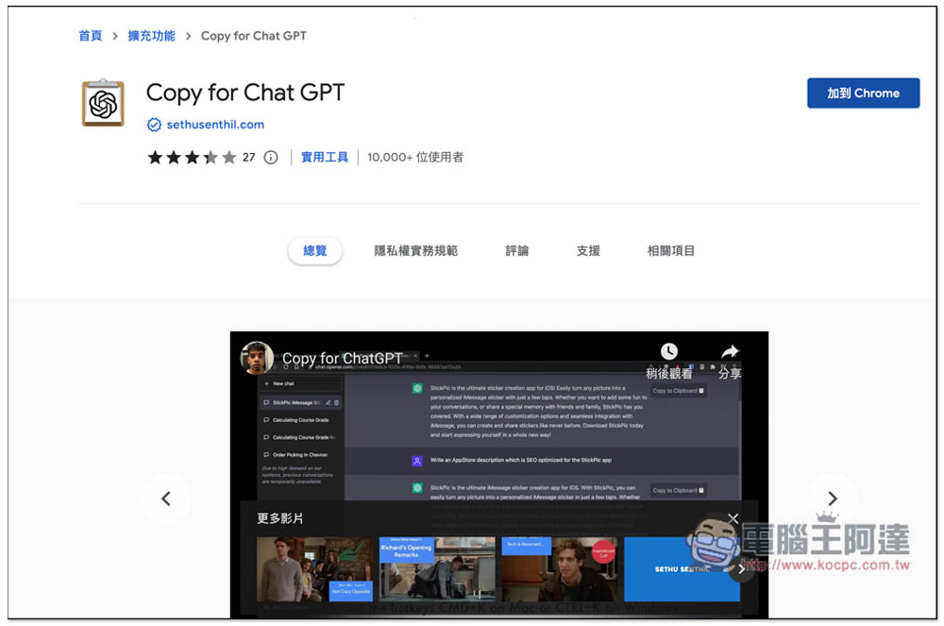Click the verified publisher badge icon

[x=154, y=125]
